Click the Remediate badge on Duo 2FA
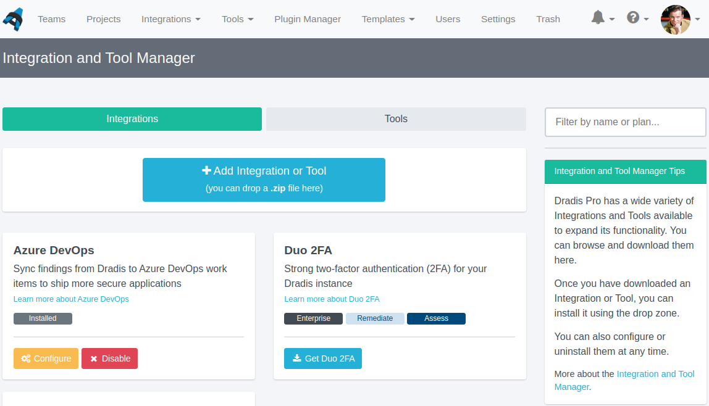 375,318
